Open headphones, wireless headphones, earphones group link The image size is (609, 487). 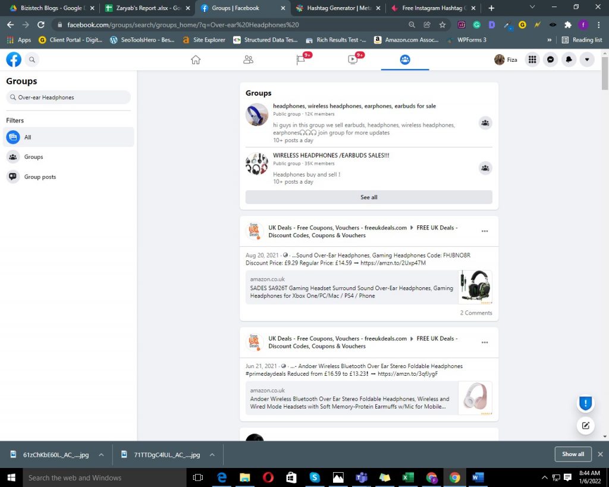[x=354, y=106]
